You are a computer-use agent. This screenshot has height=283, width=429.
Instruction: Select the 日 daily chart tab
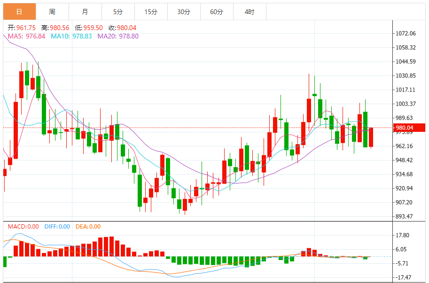tap(19, 12)
